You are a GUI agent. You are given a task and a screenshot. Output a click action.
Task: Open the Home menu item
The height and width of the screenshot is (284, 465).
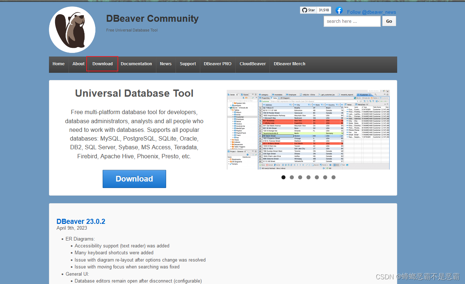click(x=58, y=64)
